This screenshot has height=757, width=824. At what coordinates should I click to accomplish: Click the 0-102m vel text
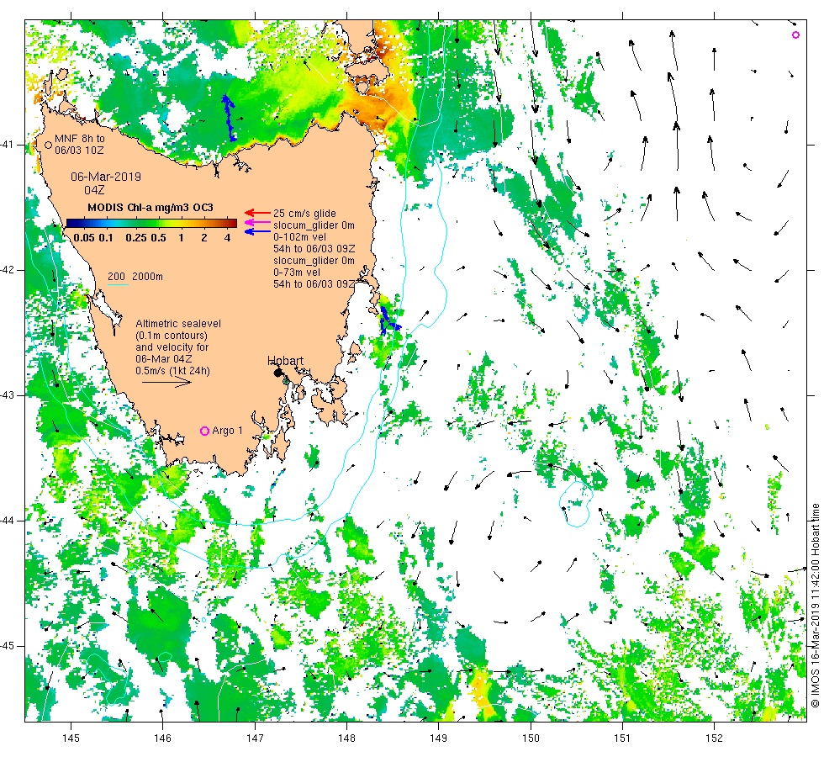point(299,237)
